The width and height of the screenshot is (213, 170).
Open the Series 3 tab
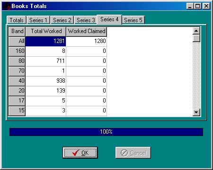pos(86,20)
